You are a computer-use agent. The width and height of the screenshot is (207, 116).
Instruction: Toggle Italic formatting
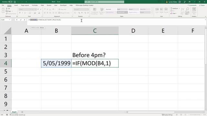(x=22, y=13)
